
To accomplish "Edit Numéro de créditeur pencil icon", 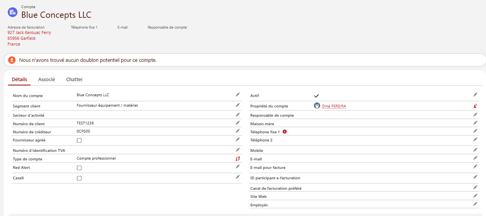I will click(x=238, y=131).
